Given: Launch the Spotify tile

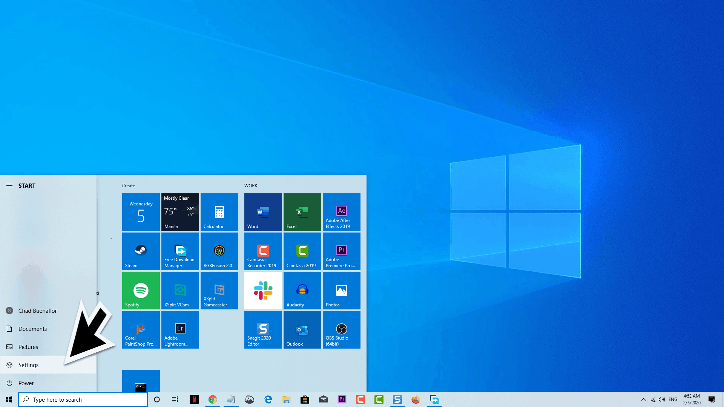Looking at the screenshot, I should pyautogui.click(x=141, y=291).
